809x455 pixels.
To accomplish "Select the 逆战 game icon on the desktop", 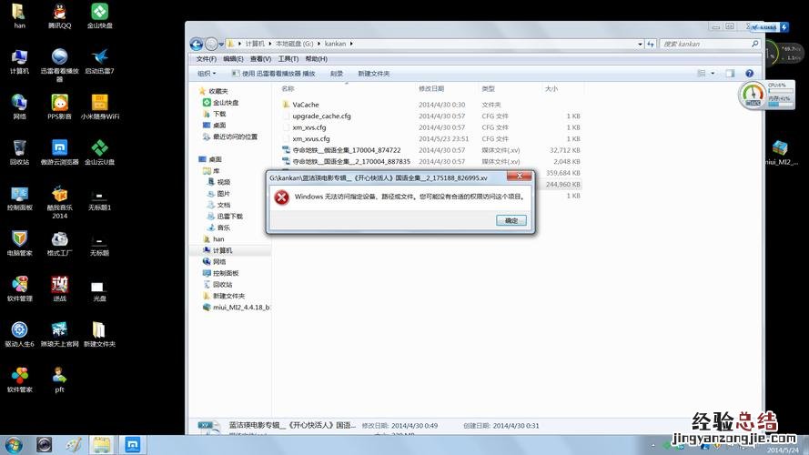I will click(x=60, y=288).
